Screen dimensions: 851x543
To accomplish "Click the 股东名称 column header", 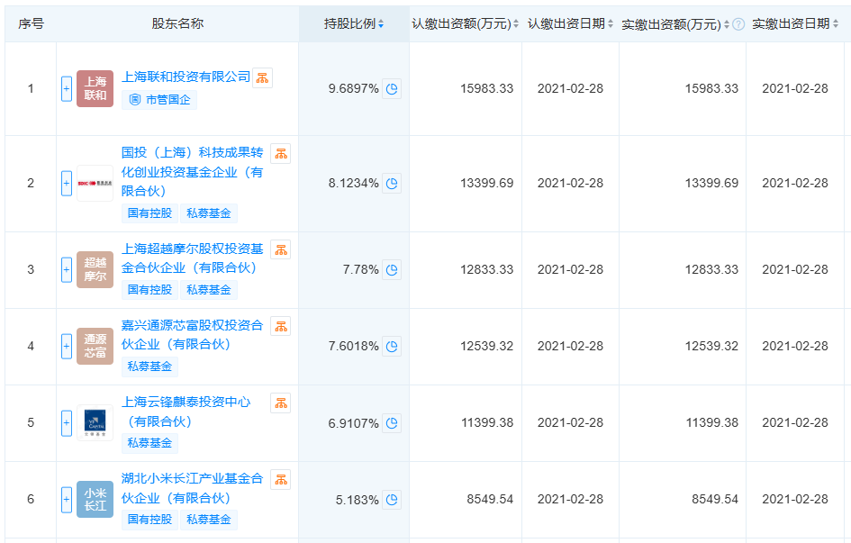I will pyautogui.click(x=177, y=24).
